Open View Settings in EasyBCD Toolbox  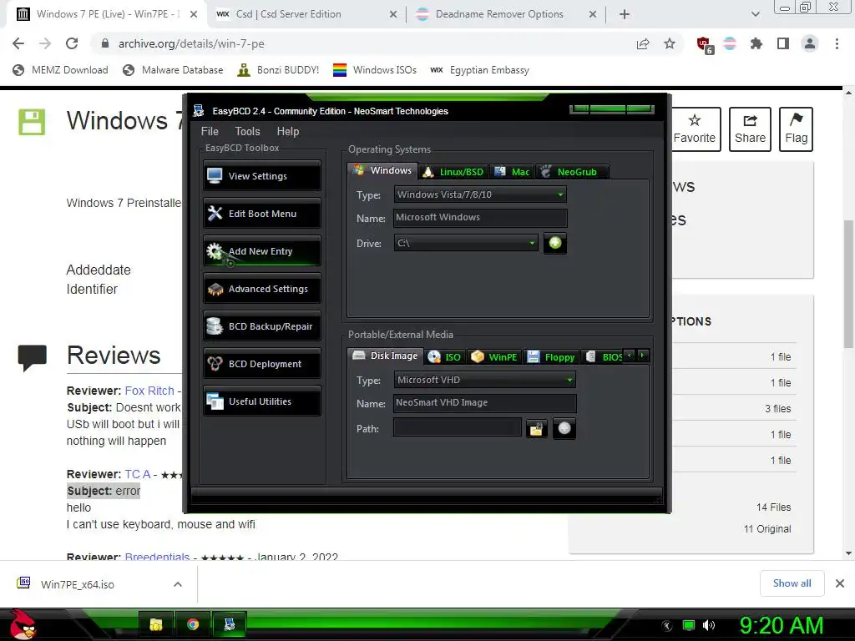click(x=261, y=176)
